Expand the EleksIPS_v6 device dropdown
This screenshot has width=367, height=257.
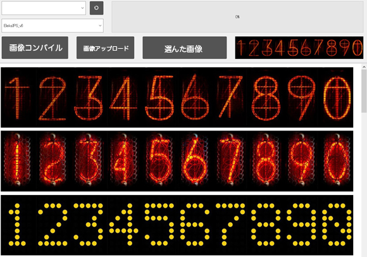(x=53, y=26)
